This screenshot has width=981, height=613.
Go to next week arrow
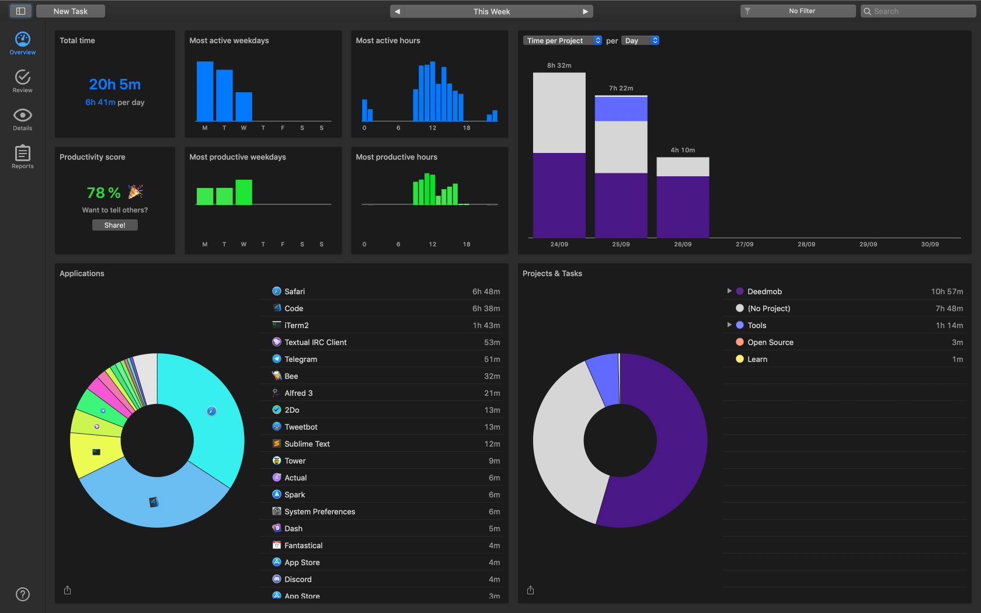(586, 11)
